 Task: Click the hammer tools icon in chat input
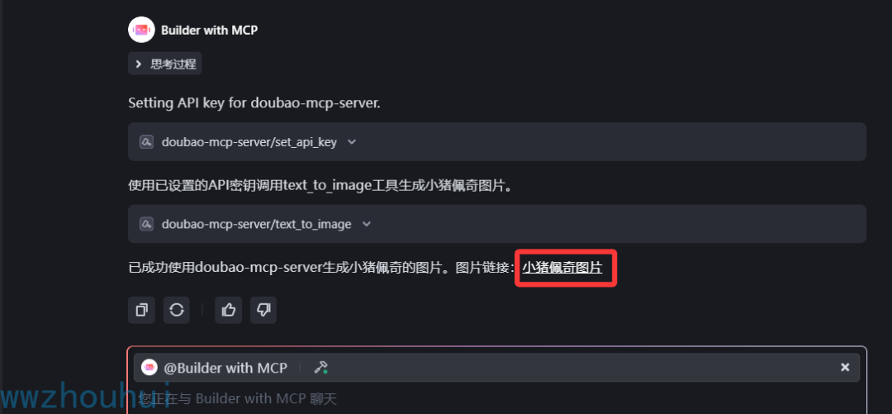coord(320,367)
